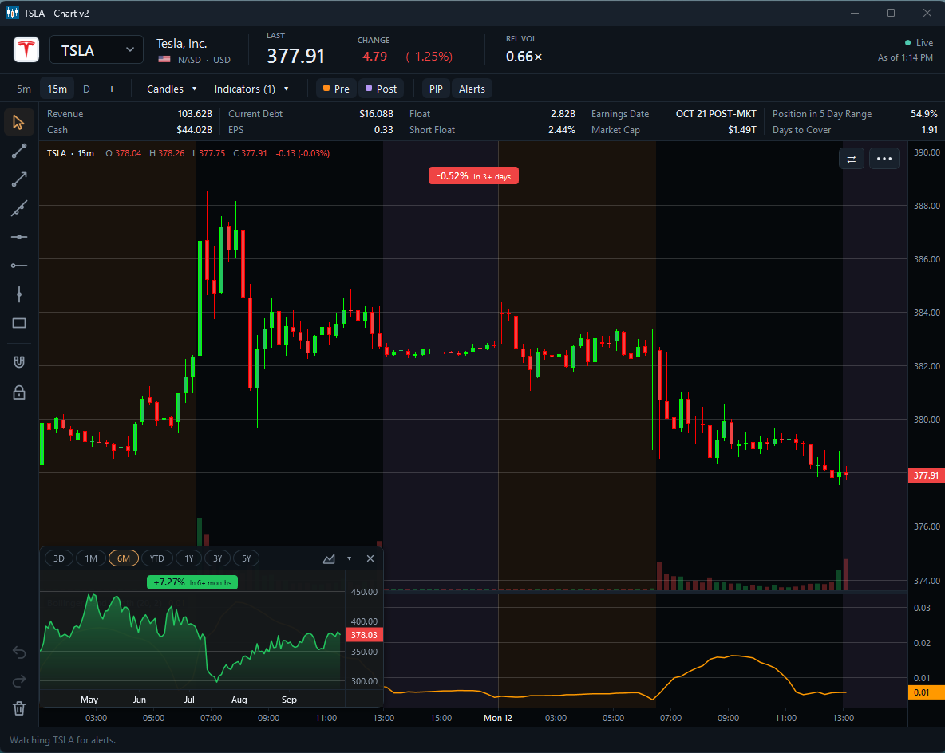
Task: Click the trash delete drawings icon
Action: click(x=18, y=708)
